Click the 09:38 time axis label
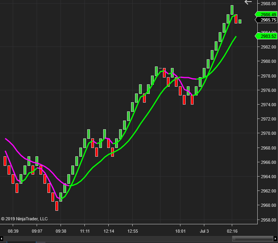The height and width of the screenshot is (243, 278). [61, 231]
